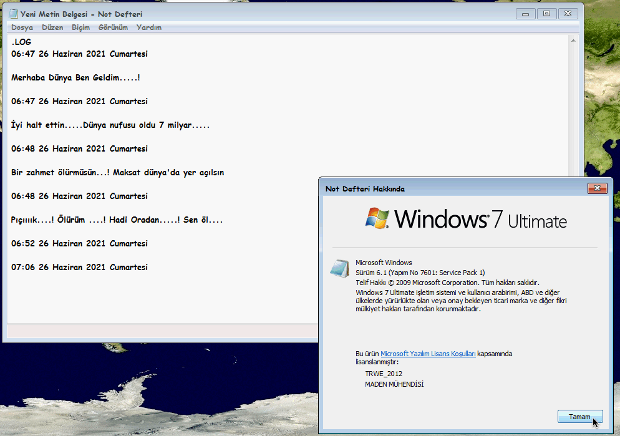This screenshot has width=620, height=436.
Task: Maximize the Not Defteri window
Action: (x=546, y=14)
